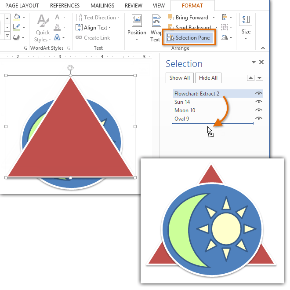
Task: Select Oval 9 in the Selection pane
Action: pyautogui.click(x=218, y=118)
